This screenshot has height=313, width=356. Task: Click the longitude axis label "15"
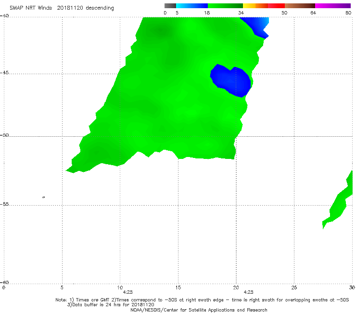point(178,288)
